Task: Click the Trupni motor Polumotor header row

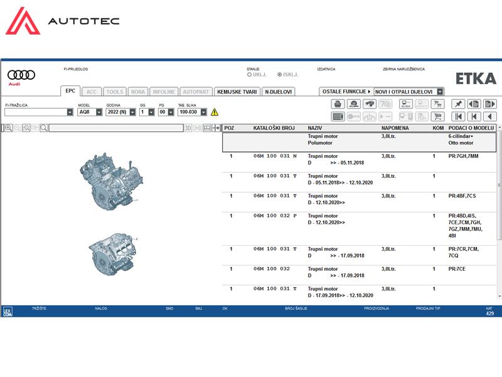Action: point(359,142)
